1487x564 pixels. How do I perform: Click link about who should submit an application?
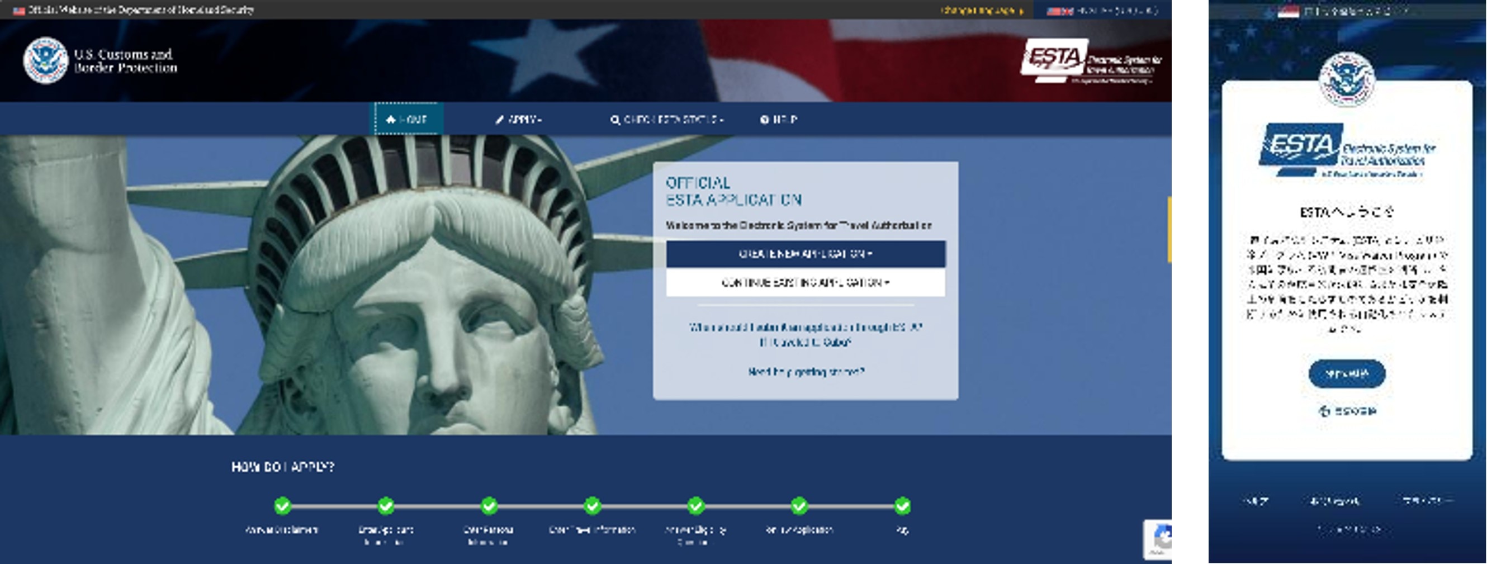pos(805,328)
